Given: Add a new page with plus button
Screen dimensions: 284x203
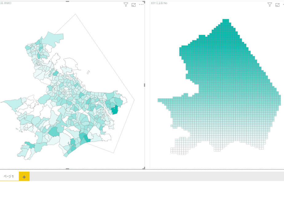Looking at the screenshot, I should point(24,177).
